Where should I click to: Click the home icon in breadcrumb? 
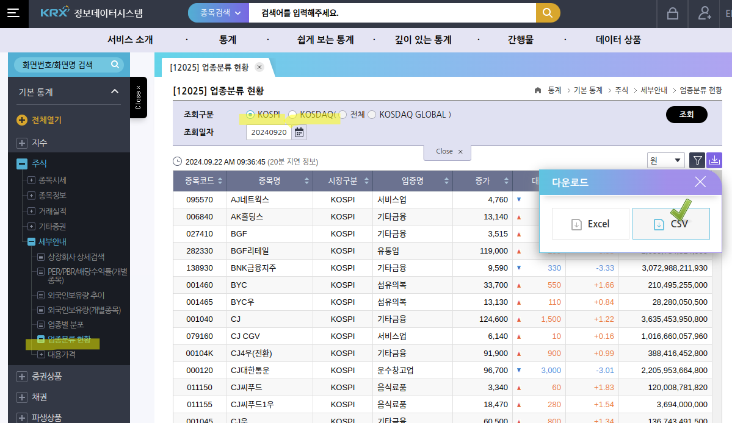(538, 90)
